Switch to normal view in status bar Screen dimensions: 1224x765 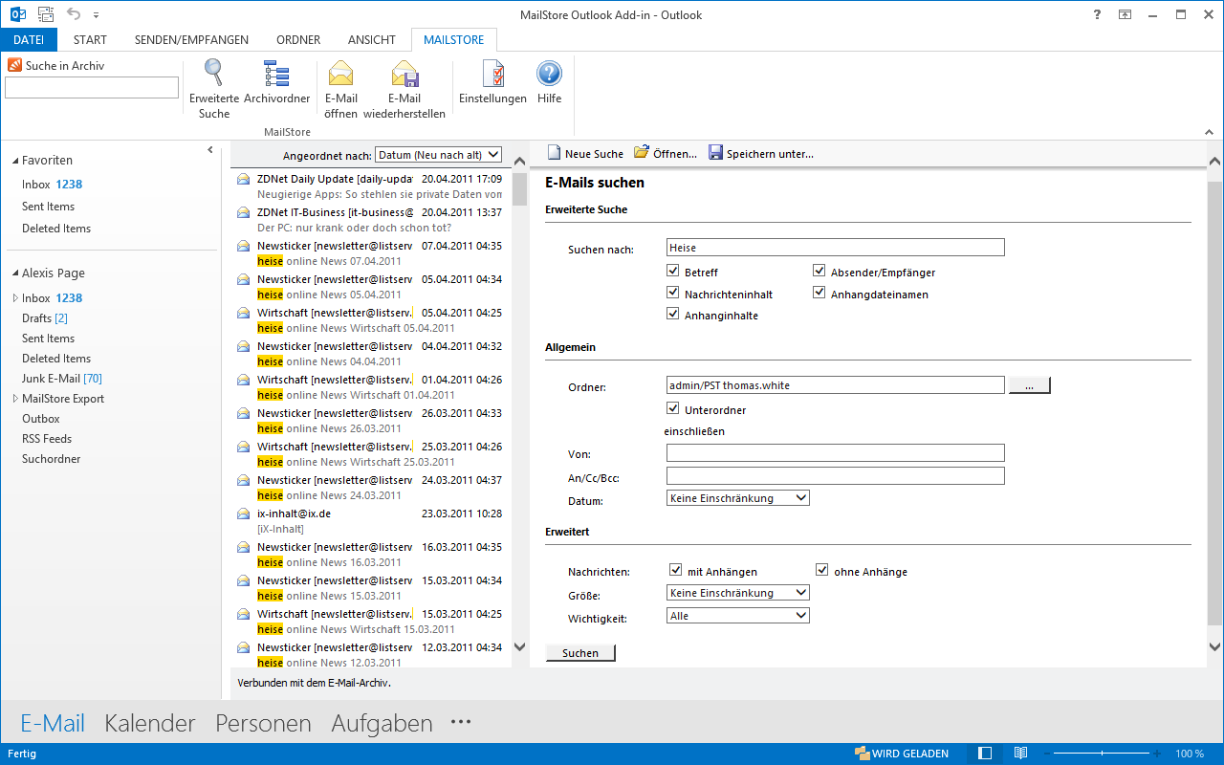point(985,754)
